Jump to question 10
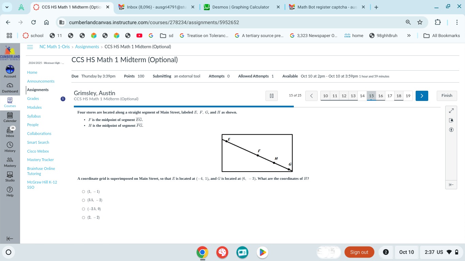Screen dimensions: 465x261 tap(325, 96)
